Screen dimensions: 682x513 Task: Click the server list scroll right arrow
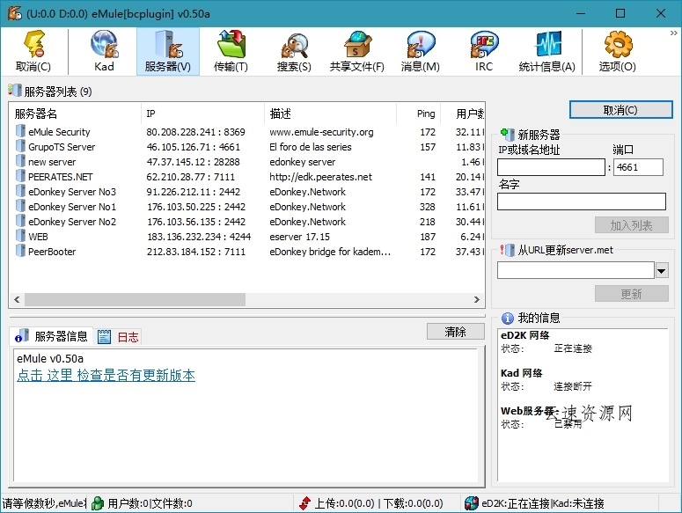(x=477, y=299)
